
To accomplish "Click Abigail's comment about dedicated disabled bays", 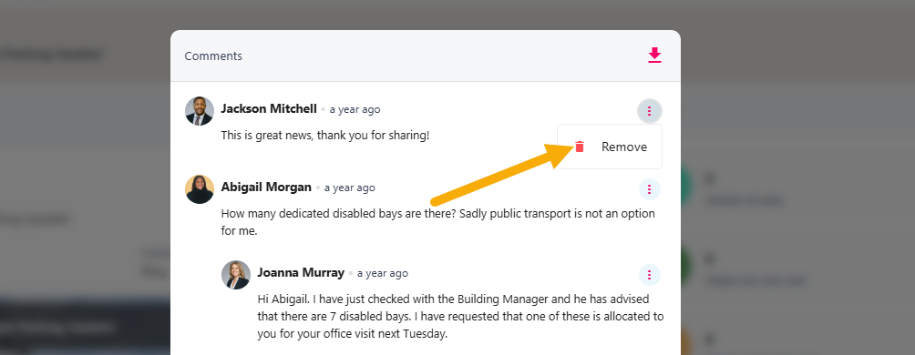I will (438, 222).
